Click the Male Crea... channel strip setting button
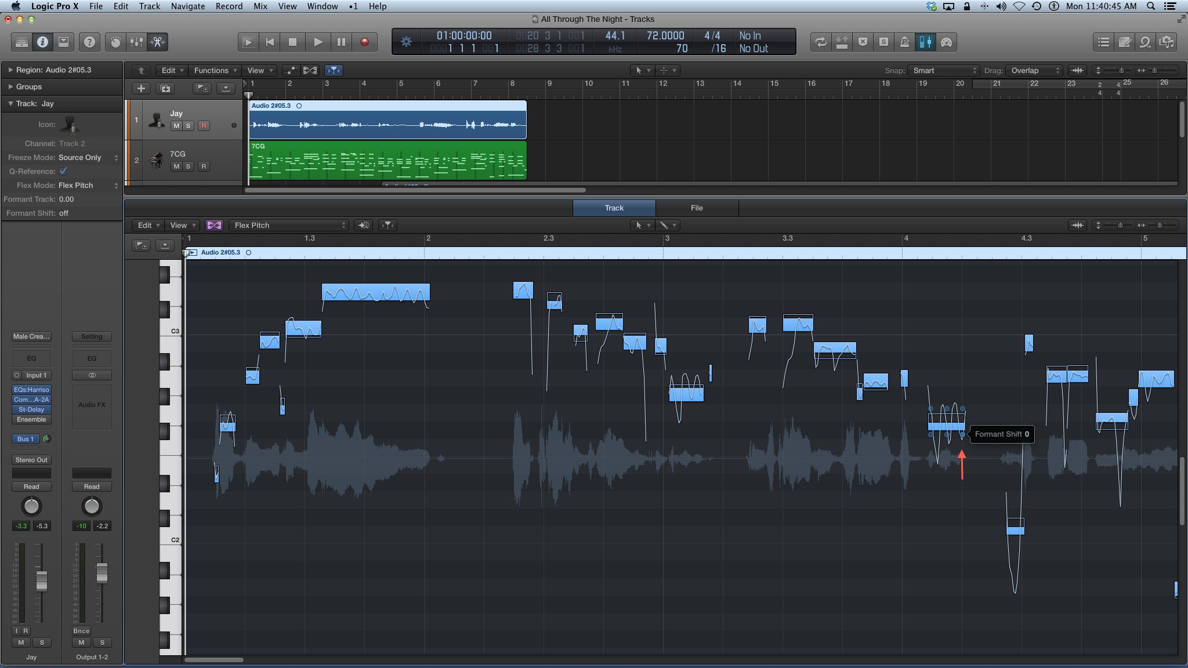Screen dimensions: 1188x668 pyautogui.click(x=31, y=336)
